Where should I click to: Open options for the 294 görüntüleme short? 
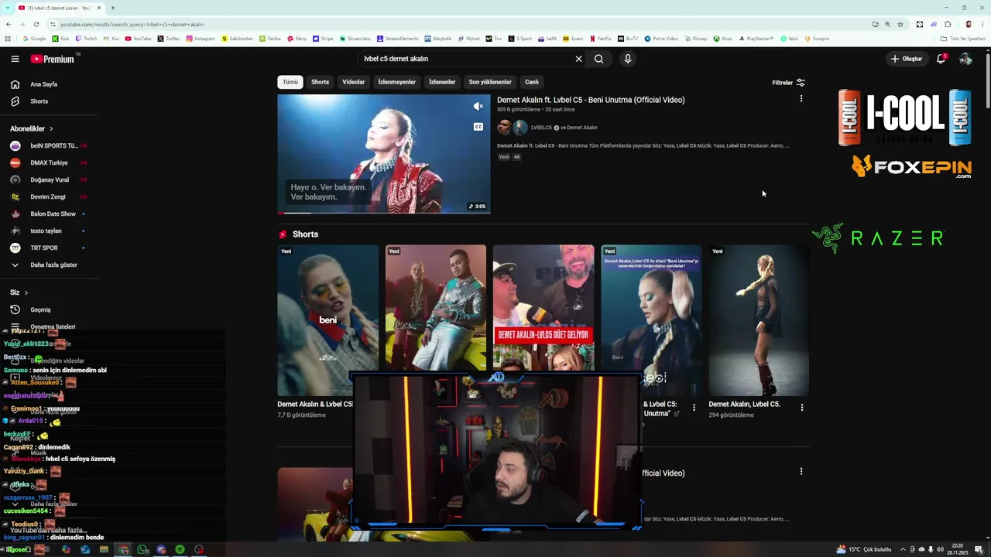[801, 408]
